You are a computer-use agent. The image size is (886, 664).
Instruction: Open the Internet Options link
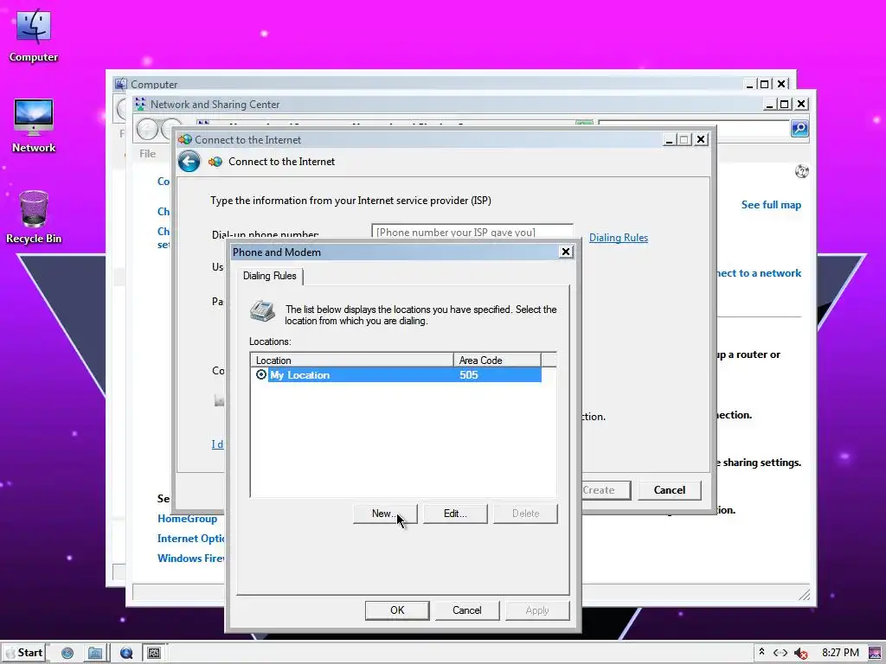click(x=191, y=539)
